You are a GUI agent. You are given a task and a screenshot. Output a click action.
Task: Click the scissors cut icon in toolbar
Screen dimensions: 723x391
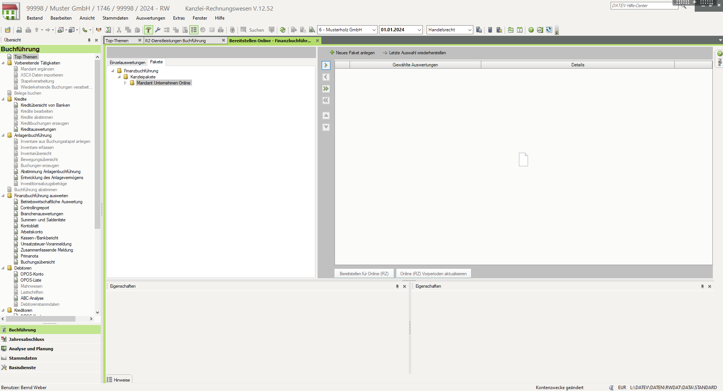coord(119,30)
